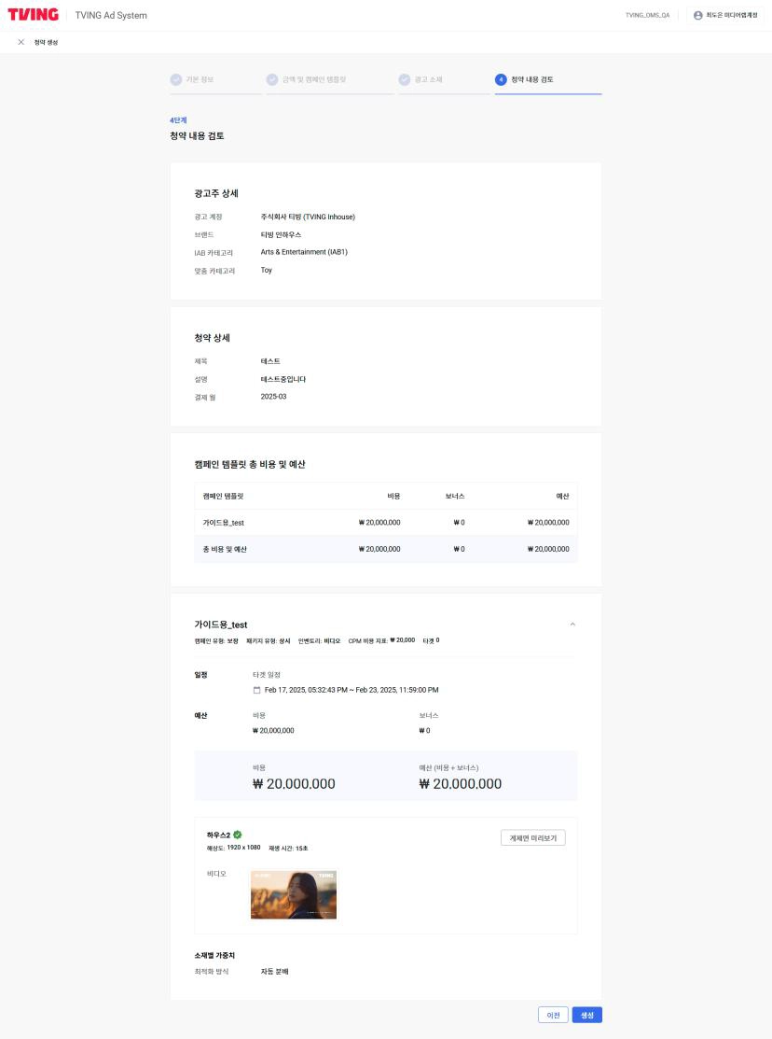Click the blue 생성 button
The image size is (772, 1039).
pos(586,1015)
